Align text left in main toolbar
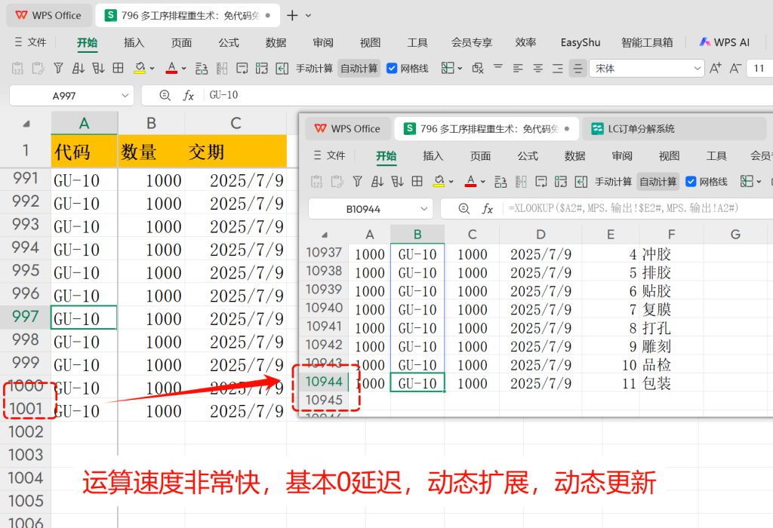 click(518, 68)
